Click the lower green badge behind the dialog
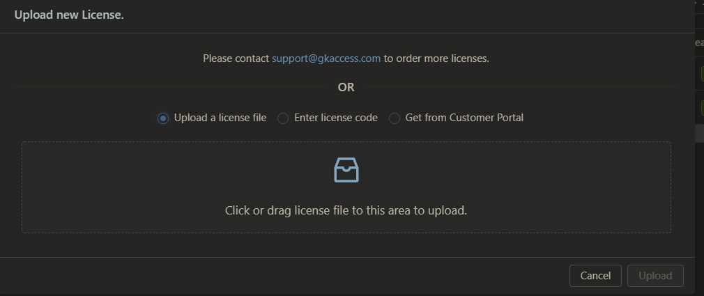The width and height of the screenshot is (704, 296). pyautogui.click(x=701, y=108)
